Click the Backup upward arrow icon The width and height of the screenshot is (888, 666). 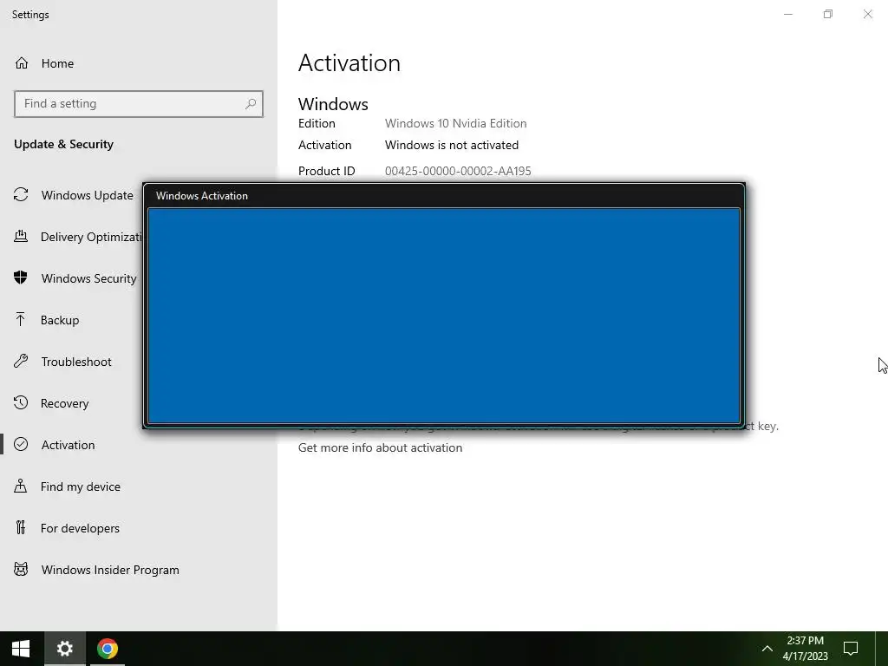click(x=21, y=319)
